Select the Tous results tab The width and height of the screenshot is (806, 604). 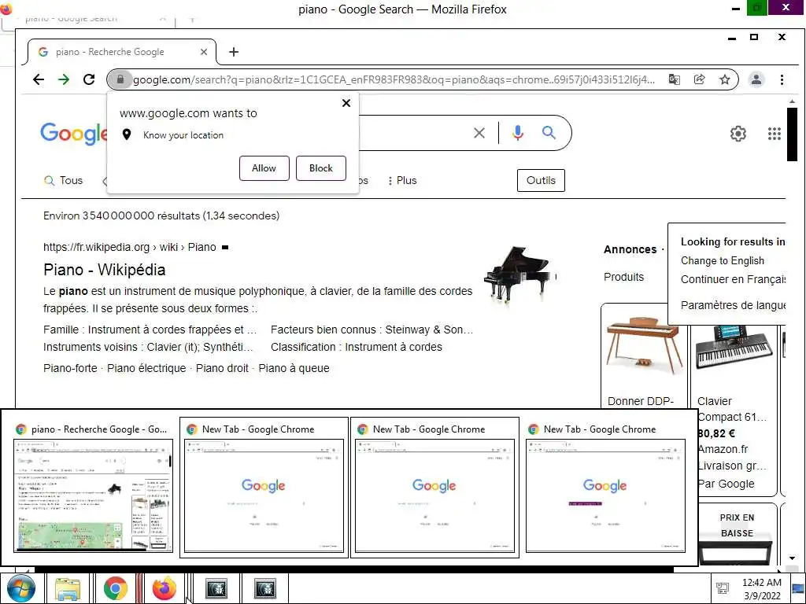[x=63, y=180]
